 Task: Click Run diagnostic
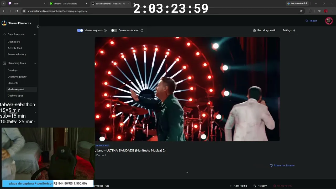tap(265, 30)
